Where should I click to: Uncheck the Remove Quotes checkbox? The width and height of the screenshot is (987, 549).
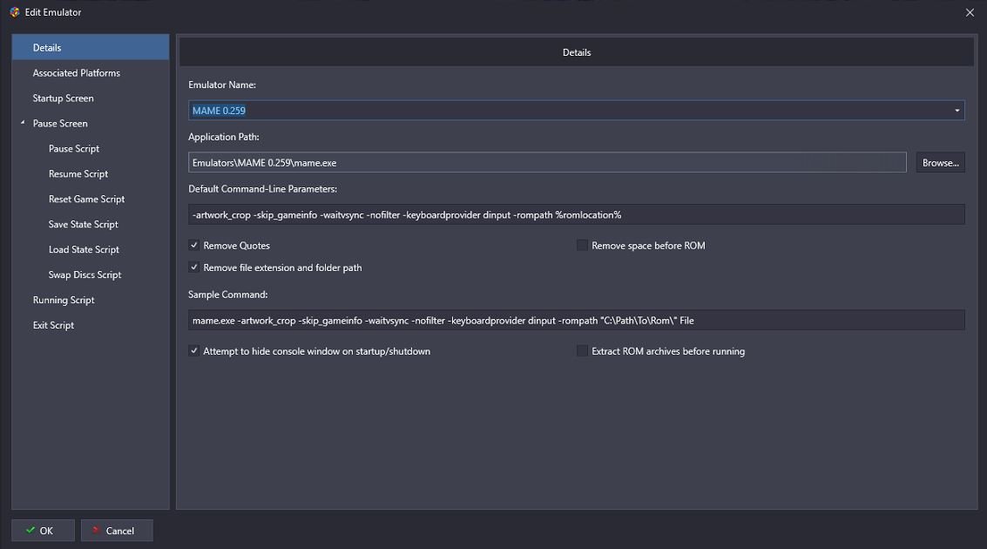[x=194, y=246]
